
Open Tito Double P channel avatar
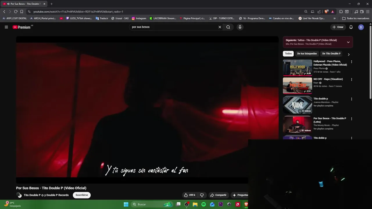pos(19,195)
